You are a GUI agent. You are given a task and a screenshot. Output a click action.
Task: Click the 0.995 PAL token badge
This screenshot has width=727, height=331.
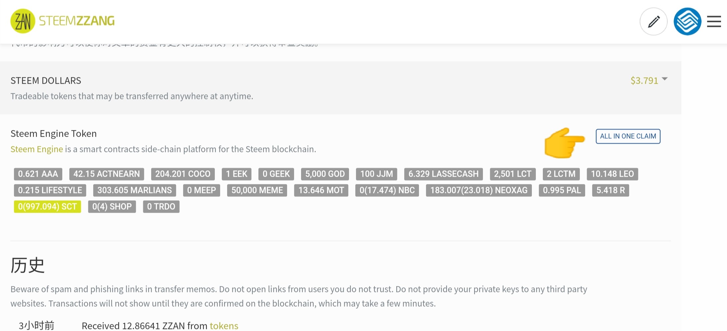tap(562, 190)
